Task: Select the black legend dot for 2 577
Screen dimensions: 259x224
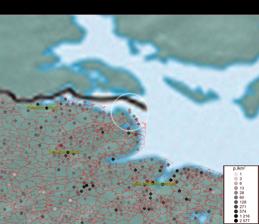Action: [236, 221]
